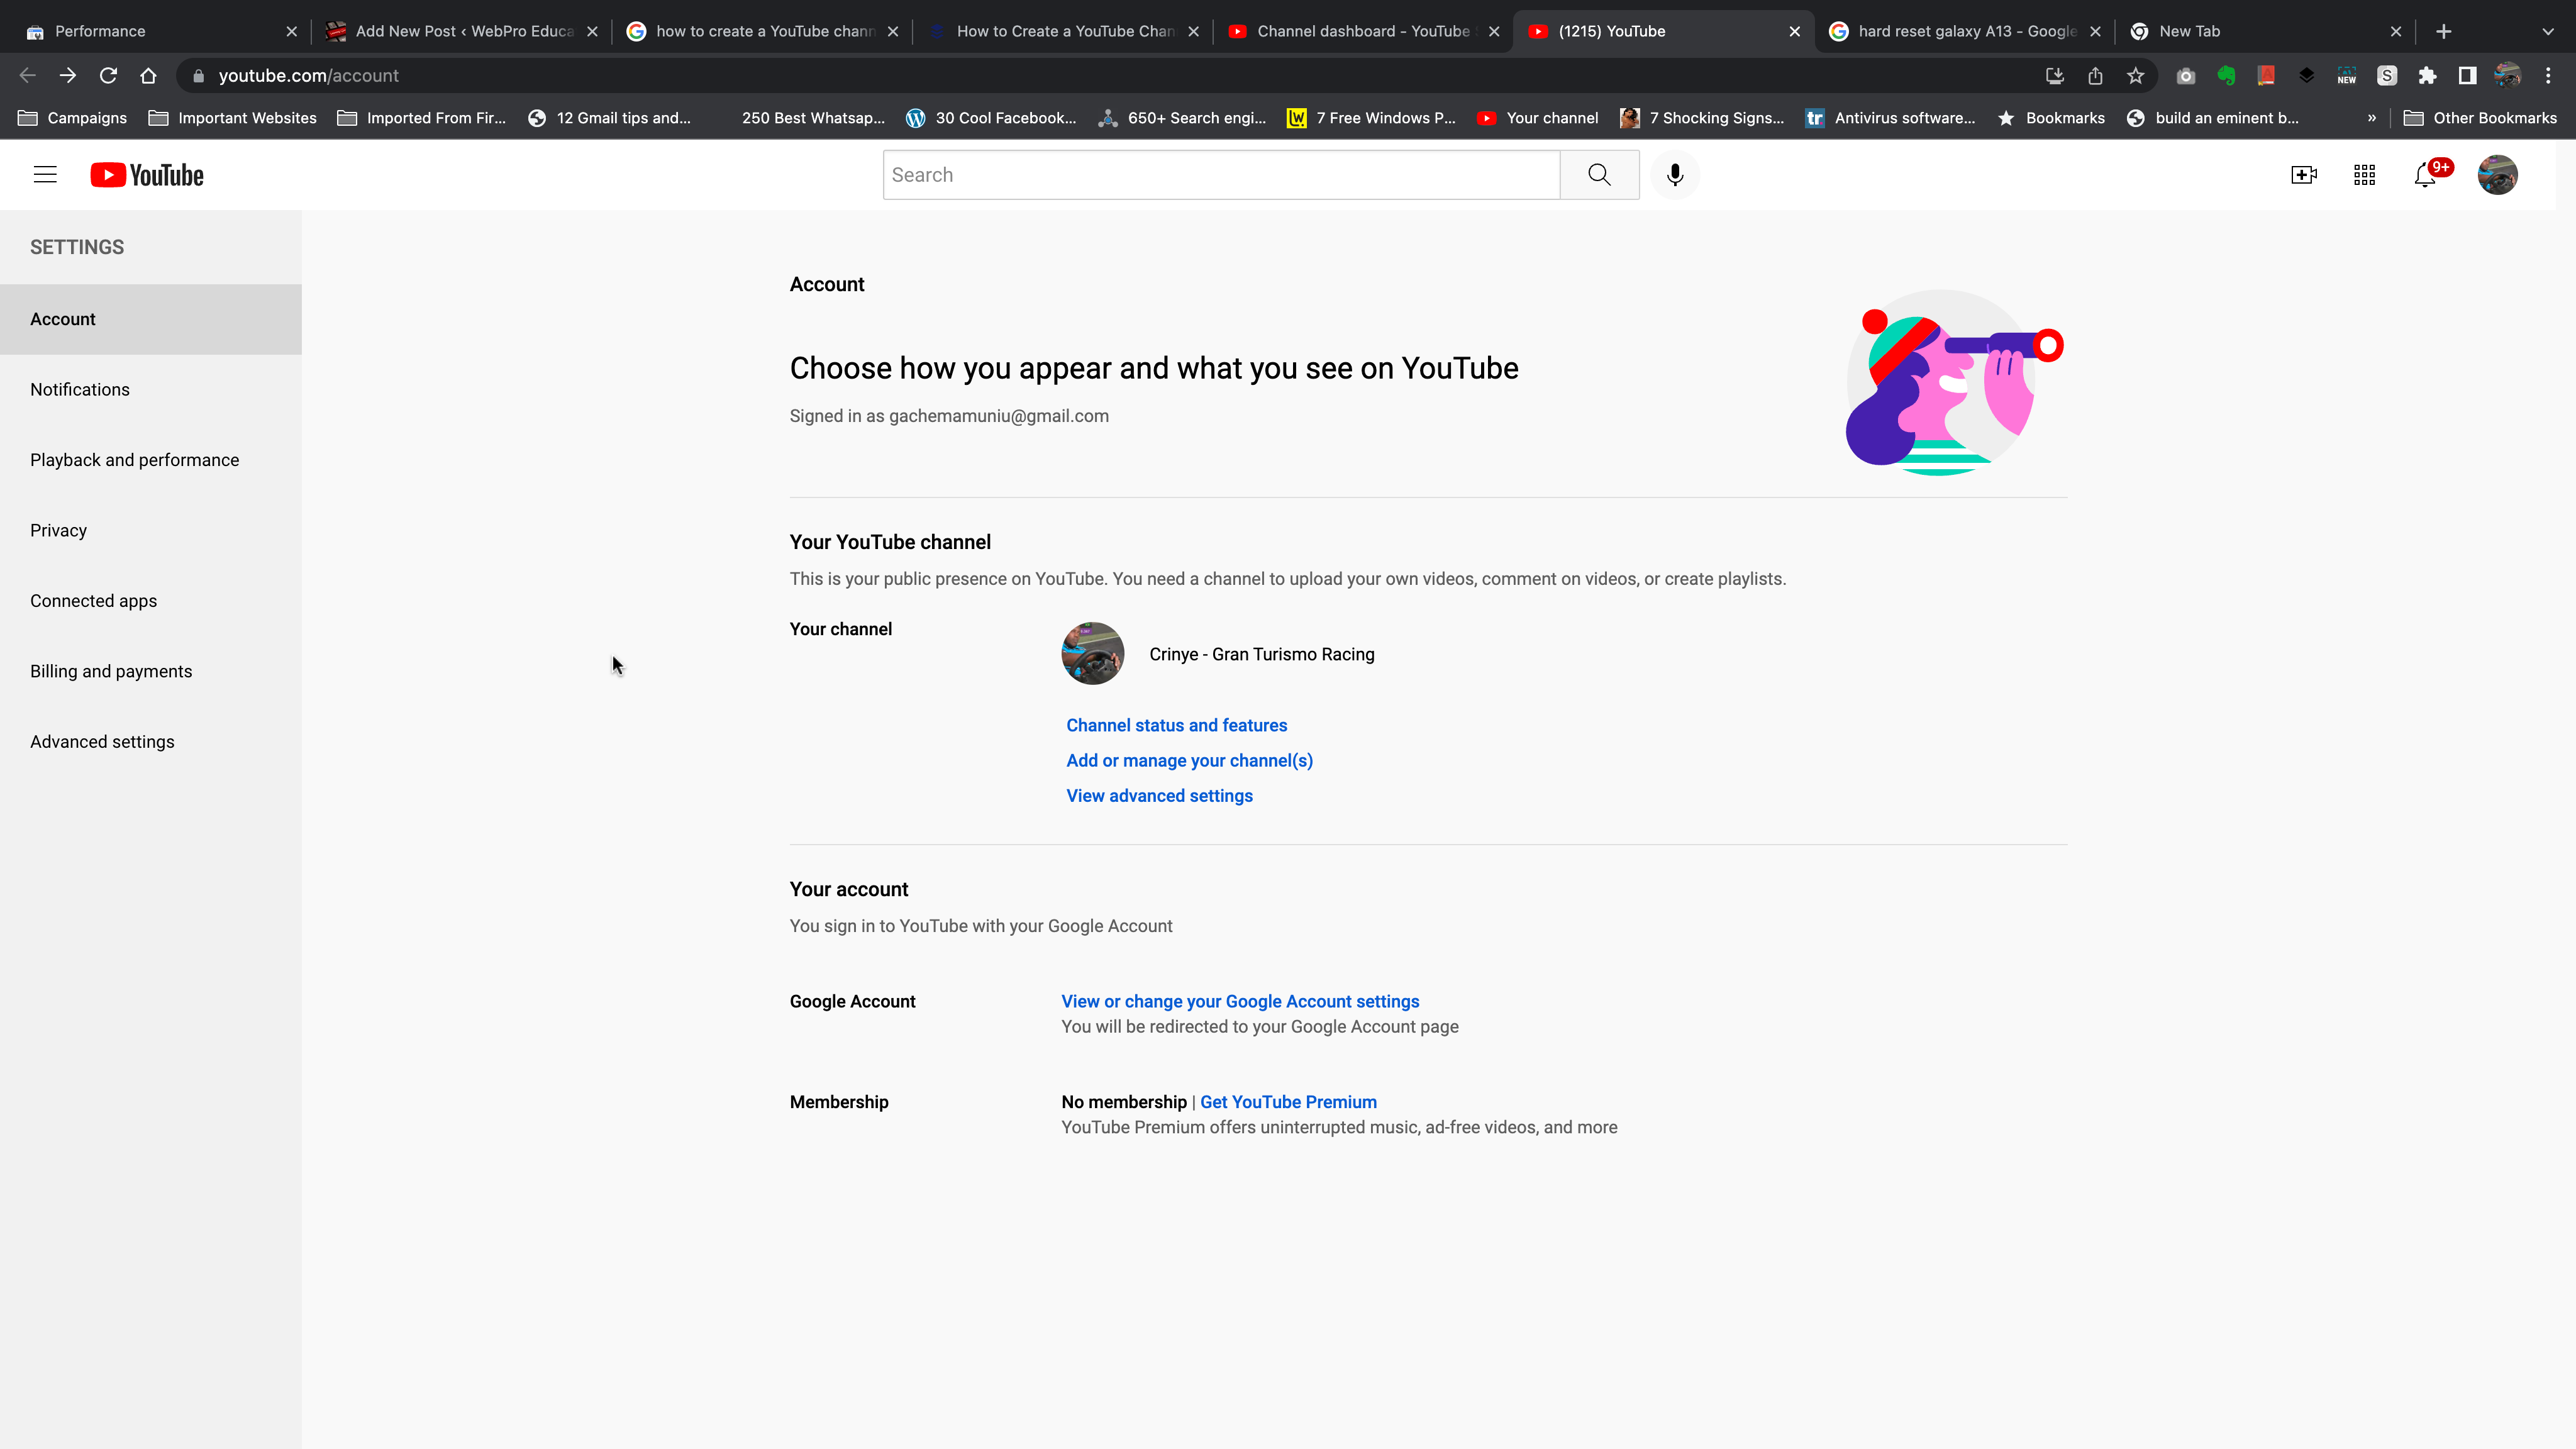Viewport: 2576px width, 1449px height.
Task: Click into the YouTube search field
Action: (1221, 175)
